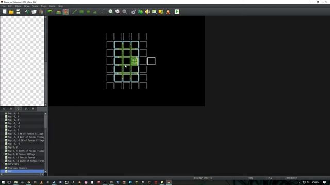Select the Pencil draw tool
Screen dimensions: 330x185
[x=74, y=12]
